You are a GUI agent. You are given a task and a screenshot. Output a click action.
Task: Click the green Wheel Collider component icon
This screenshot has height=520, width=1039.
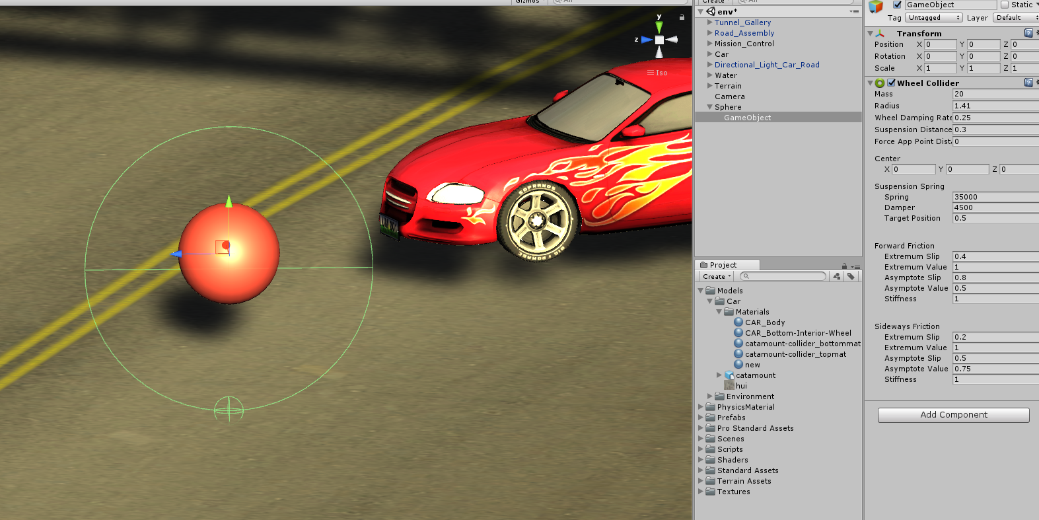point(880,83)
